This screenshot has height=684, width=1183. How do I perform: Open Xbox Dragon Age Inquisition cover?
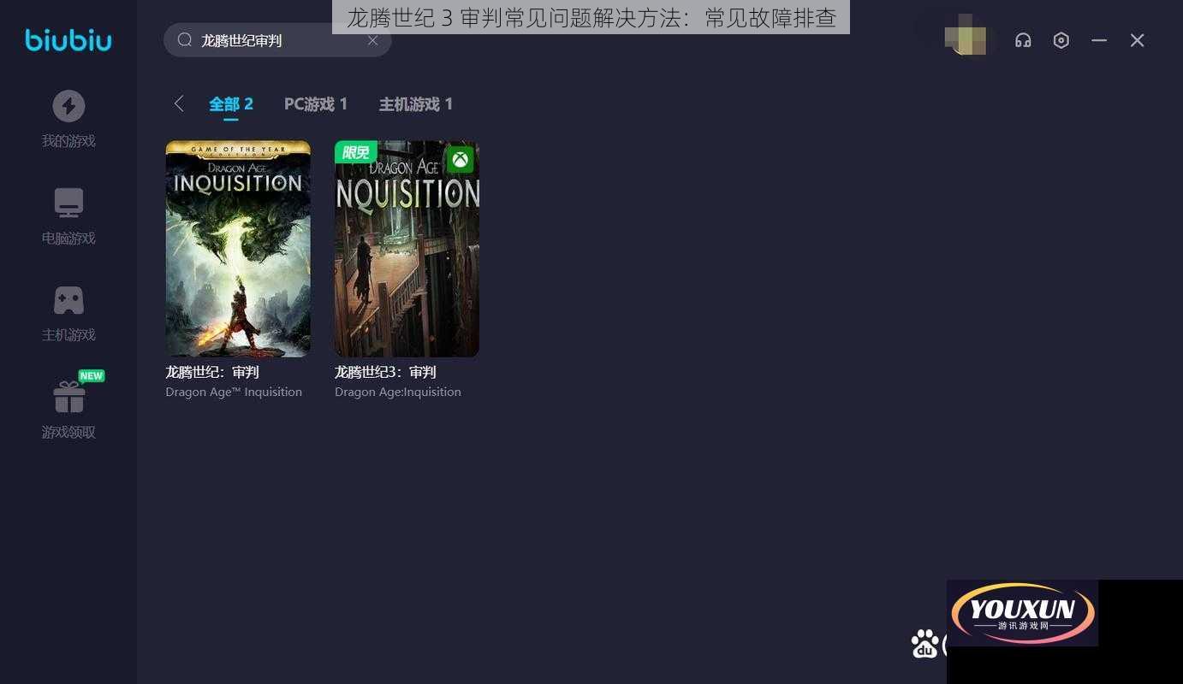pos(407,249)
